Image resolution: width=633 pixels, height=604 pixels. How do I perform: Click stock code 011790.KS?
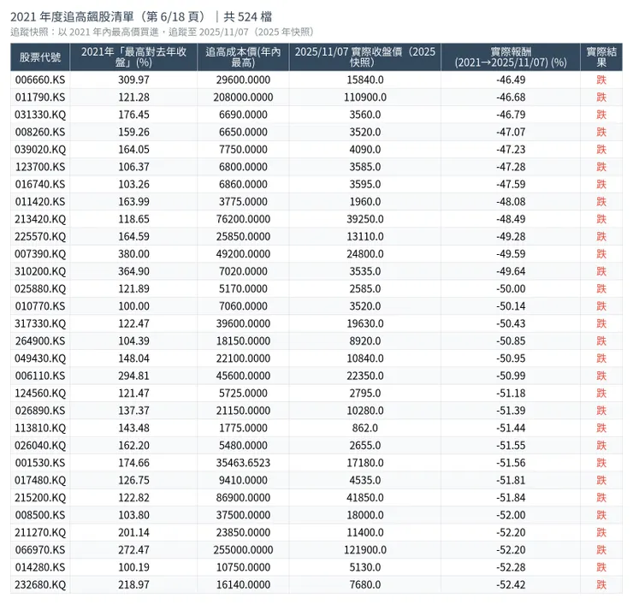pos(40,98)
